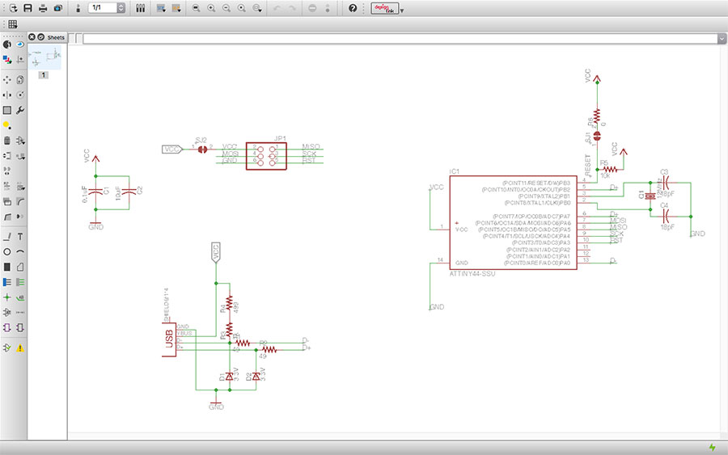Select the Wire line-drawing tool

click(7, 237)
